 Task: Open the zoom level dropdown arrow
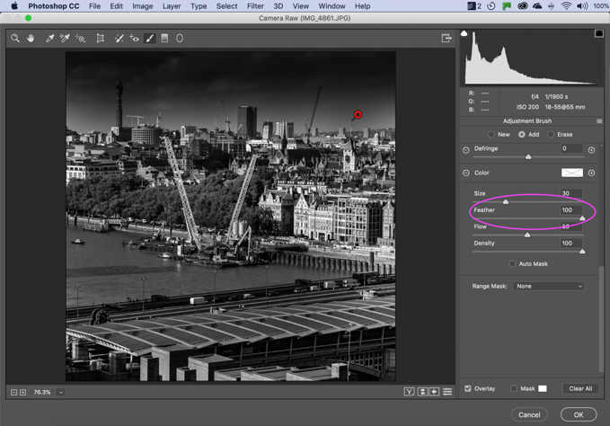pos(61,393)
